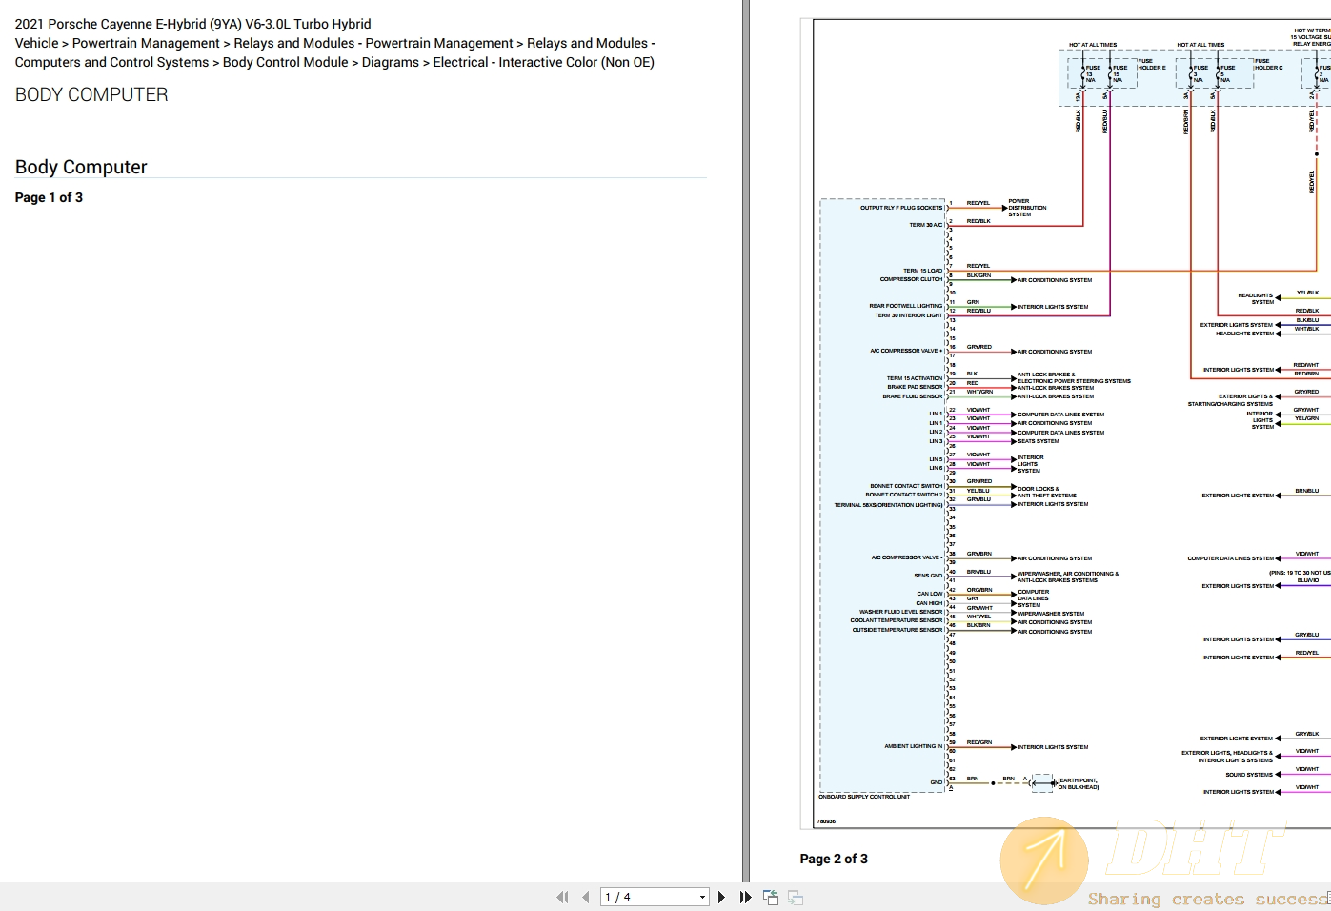Click "WASHER FLUID LEVEL SENSOR" label
This screenshot has width=1331, height=911.
click(x=900, y=612)
